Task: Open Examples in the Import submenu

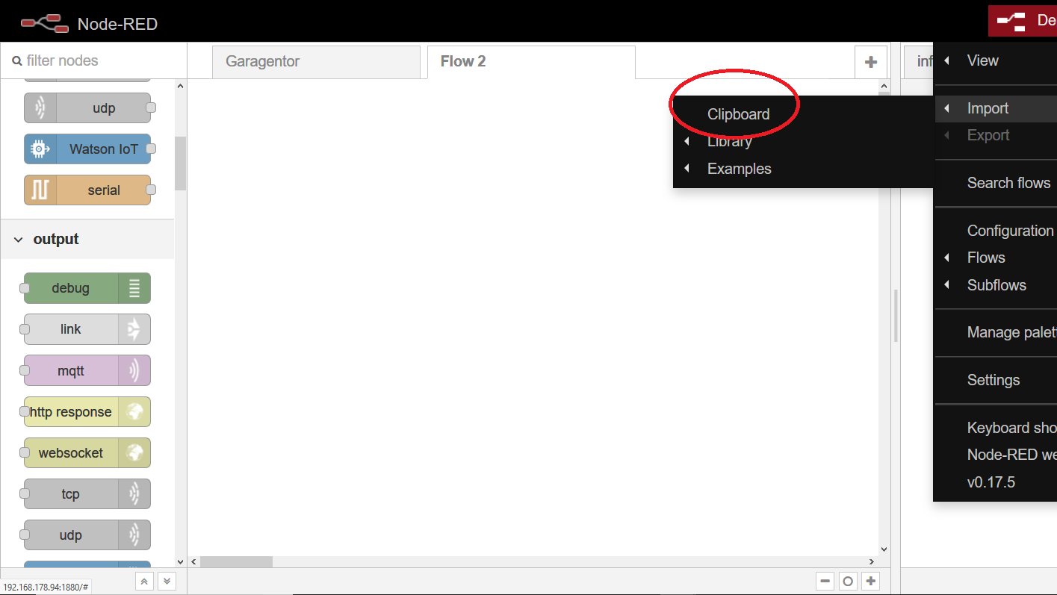Action: 739,169
